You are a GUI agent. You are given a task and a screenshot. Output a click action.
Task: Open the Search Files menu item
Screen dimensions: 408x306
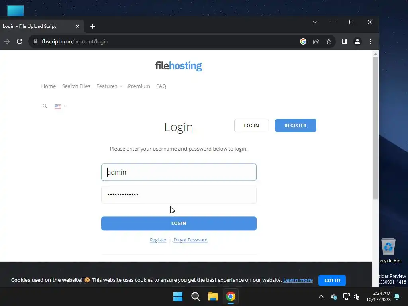(76, 86)
